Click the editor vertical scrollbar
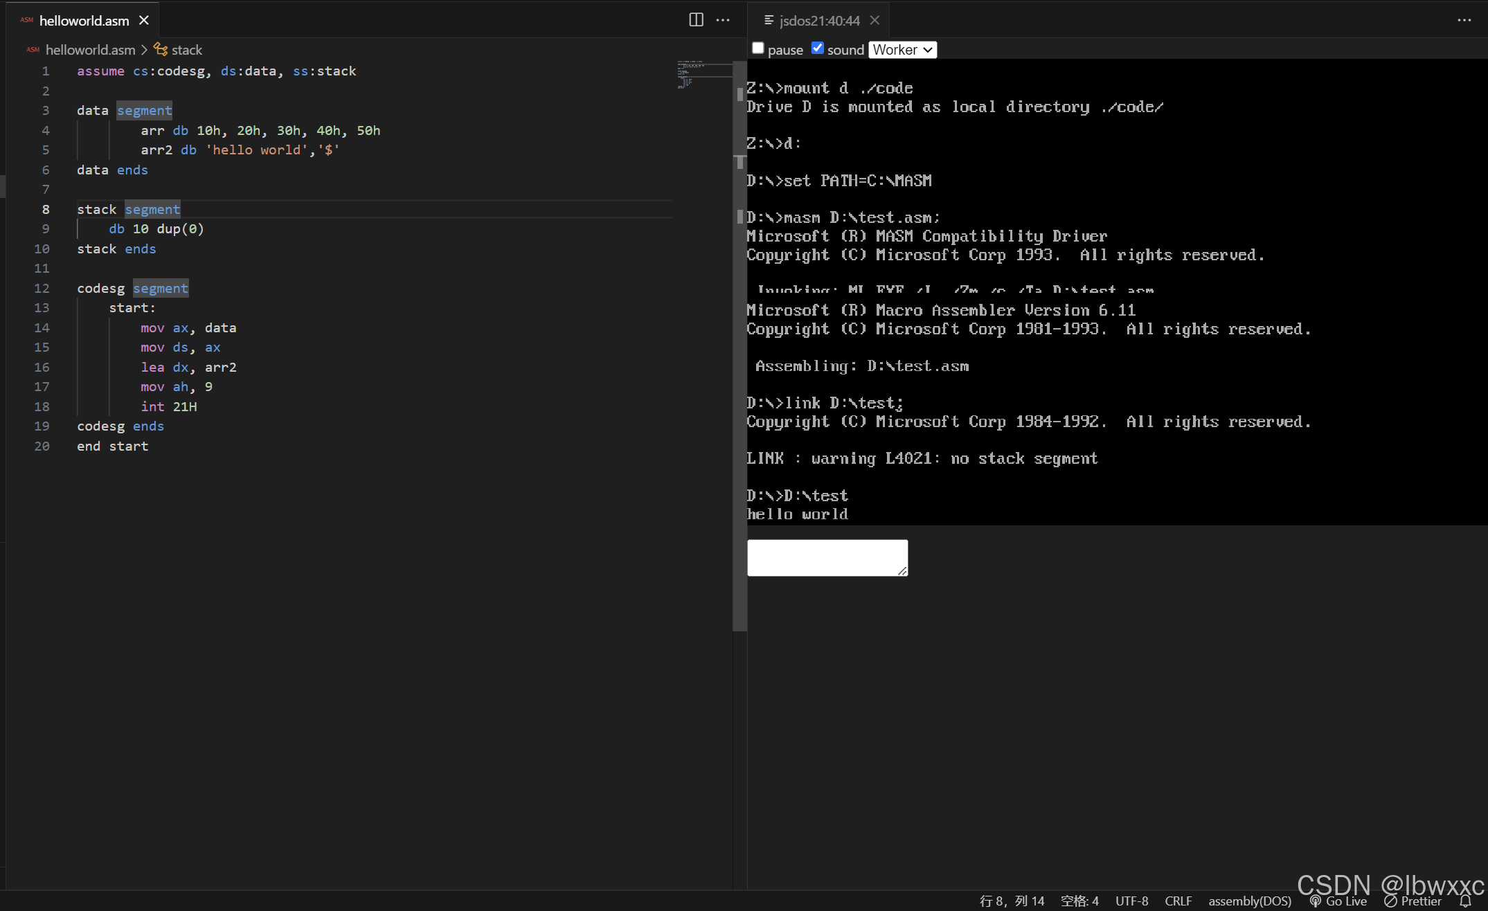This screenshot has height=911, width=1488. tap(739, 346)
